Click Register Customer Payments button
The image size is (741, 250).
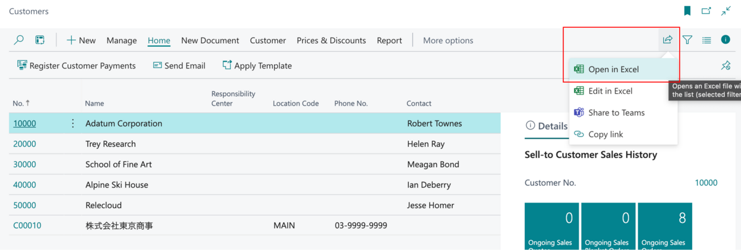click(x=76, y=66)
